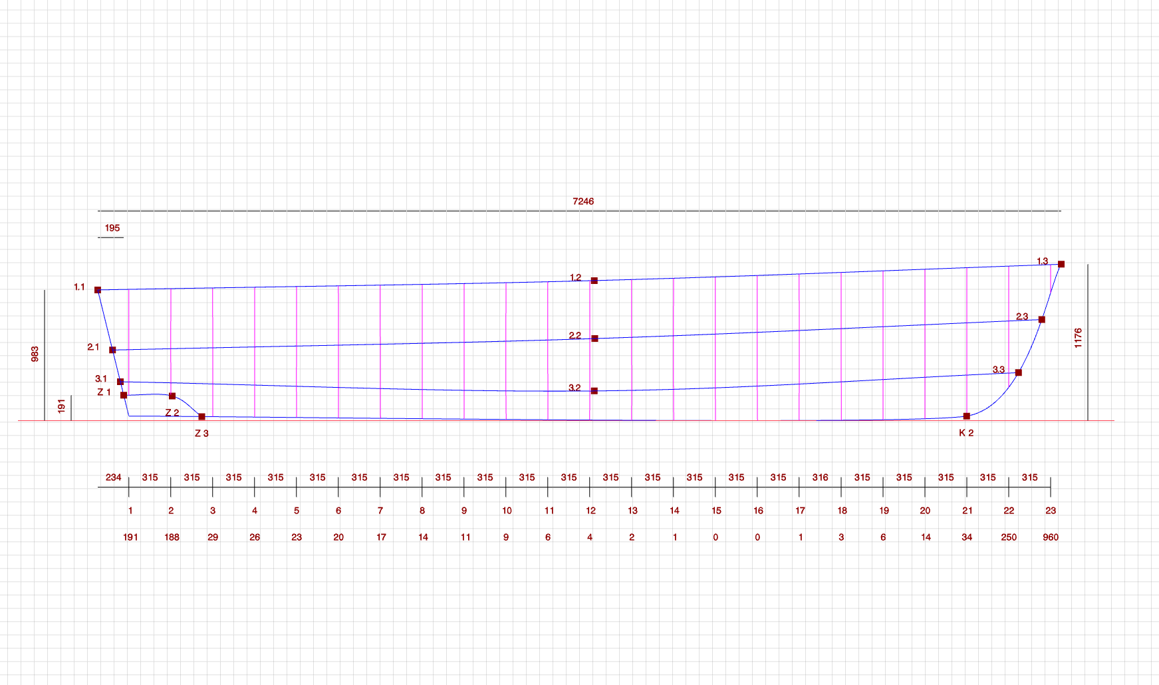Pick the Z 3 control point on the keel
Viewport: 1159px width, 685px height.
202,417
